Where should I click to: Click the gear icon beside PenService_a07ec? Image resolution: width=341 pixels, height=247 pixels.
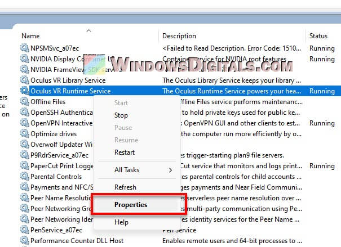tap(25, 230)
